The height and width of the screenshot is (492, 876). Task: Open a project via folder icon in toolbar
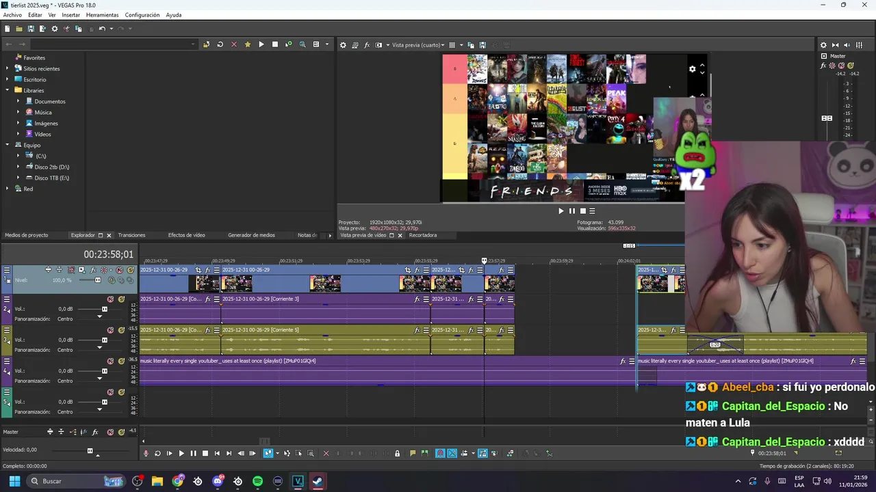[x=19, y=29]
